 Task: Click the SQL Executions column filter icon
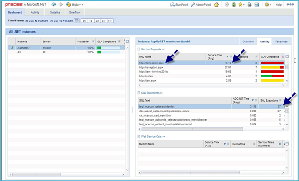click(x=280, y=100)
